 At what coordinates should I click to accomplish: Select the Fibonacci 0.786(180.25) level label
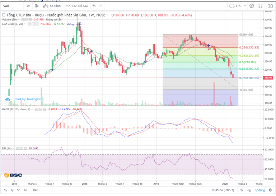(249, 78)
